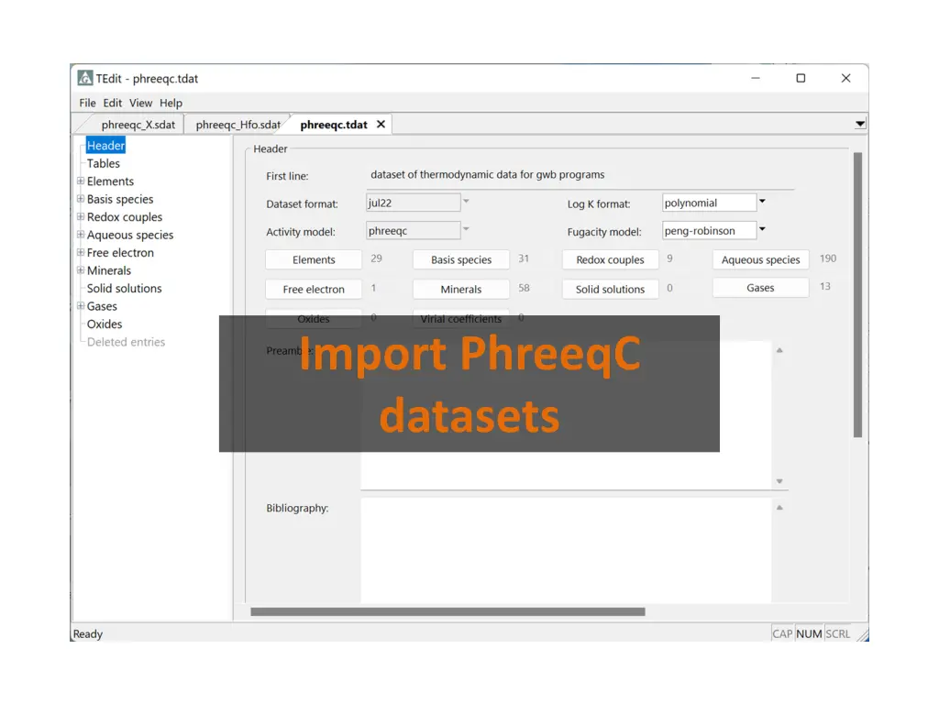Click the TEdit application icon in title bar
Image resolution: width=939 pixels, height=704 pixels.
point(85,79)
